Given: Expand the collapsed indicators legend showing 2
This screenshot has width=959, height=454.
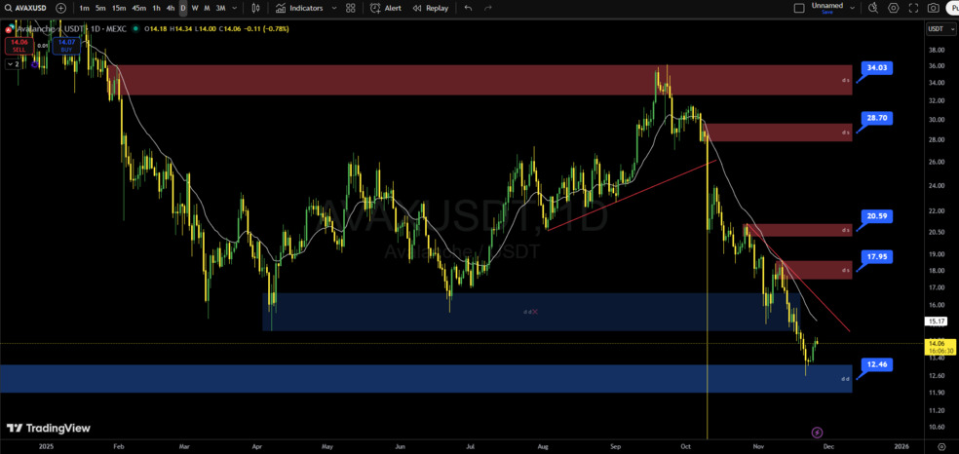Looking at the screenshot, I should (13, 64).
